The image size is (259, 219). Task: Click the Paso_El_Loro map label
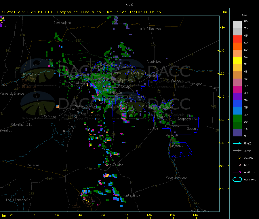199,210
